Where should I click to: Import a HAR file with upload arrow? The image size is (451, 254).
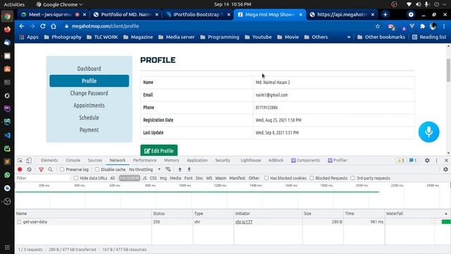[x=180, y=169]
